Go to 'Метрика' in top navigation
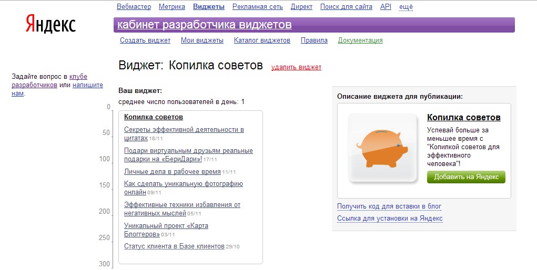The height and width of the screenshot is (270, 537). tap(172, 7)
